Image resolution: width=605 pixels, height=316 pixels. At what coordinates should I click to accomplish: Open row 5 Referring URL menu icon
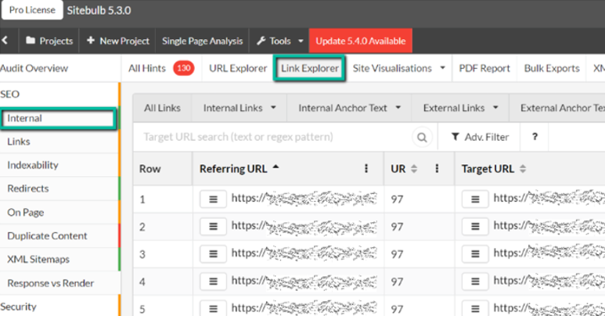pyautogui.click(x=212, y=307)
